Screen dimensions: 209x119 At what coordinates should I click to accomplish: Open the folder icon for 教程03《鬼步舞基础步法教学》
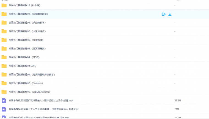tap(4, 74)
